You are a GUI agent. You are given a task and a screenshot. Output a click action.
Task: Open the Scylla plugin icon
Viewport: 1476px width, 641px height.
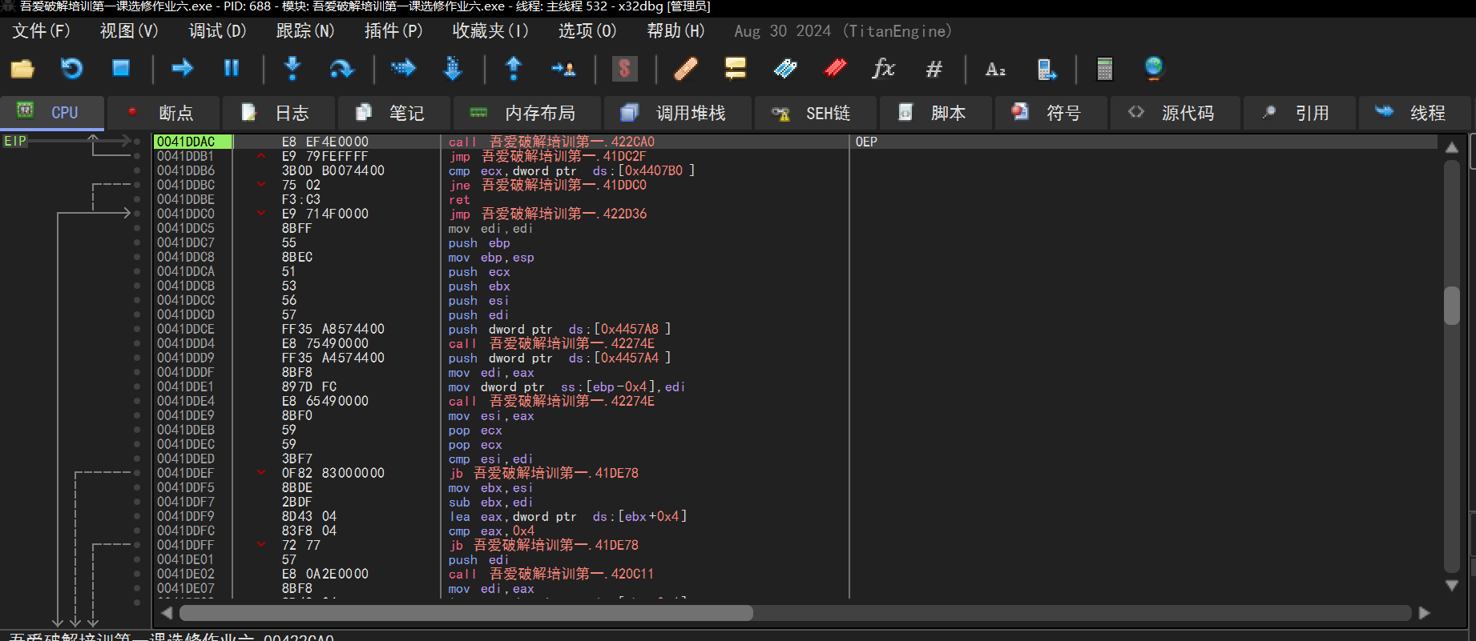point(624,69)
